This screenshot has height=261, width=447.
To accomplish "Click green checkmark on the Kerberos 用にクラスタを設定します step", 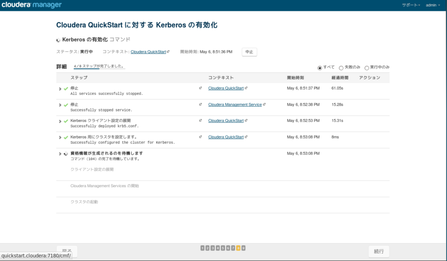I will (x=66, y=137).
